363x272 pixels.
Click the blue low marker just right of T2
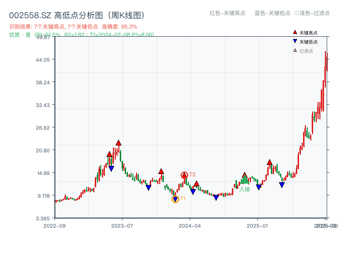(193, 191)
